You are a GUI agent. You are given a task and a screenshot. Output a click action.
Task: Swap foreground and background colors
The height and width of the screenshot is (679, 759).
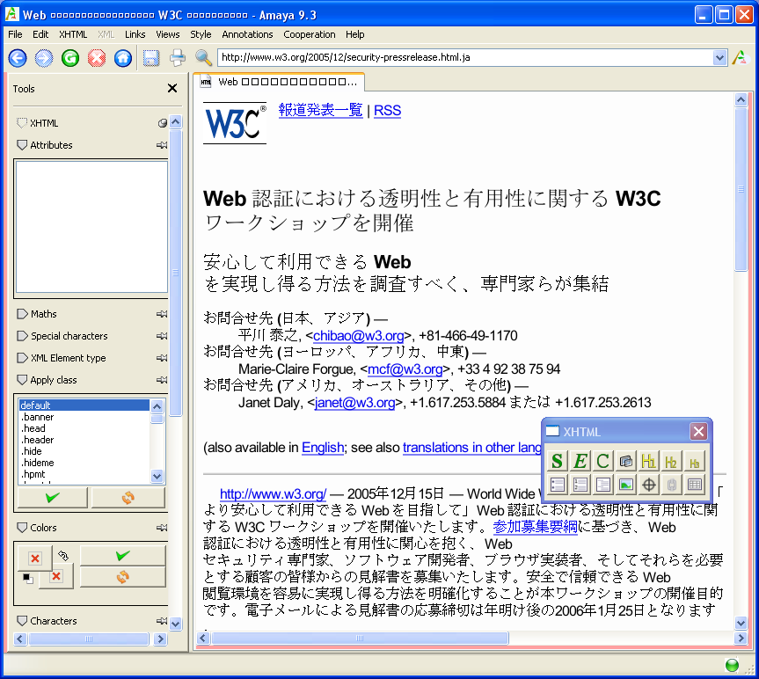62,555
